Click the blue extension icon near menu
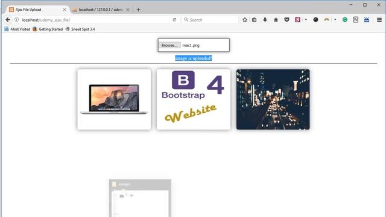Image resolution: width=386 pixels, height=217 pixels. [x=367, y=20]
